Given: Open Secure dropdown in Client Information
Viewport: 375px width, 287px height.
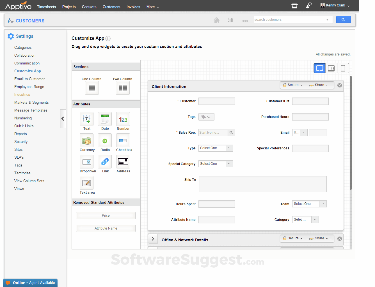Looking at the screenshot, I should point(293,85).
